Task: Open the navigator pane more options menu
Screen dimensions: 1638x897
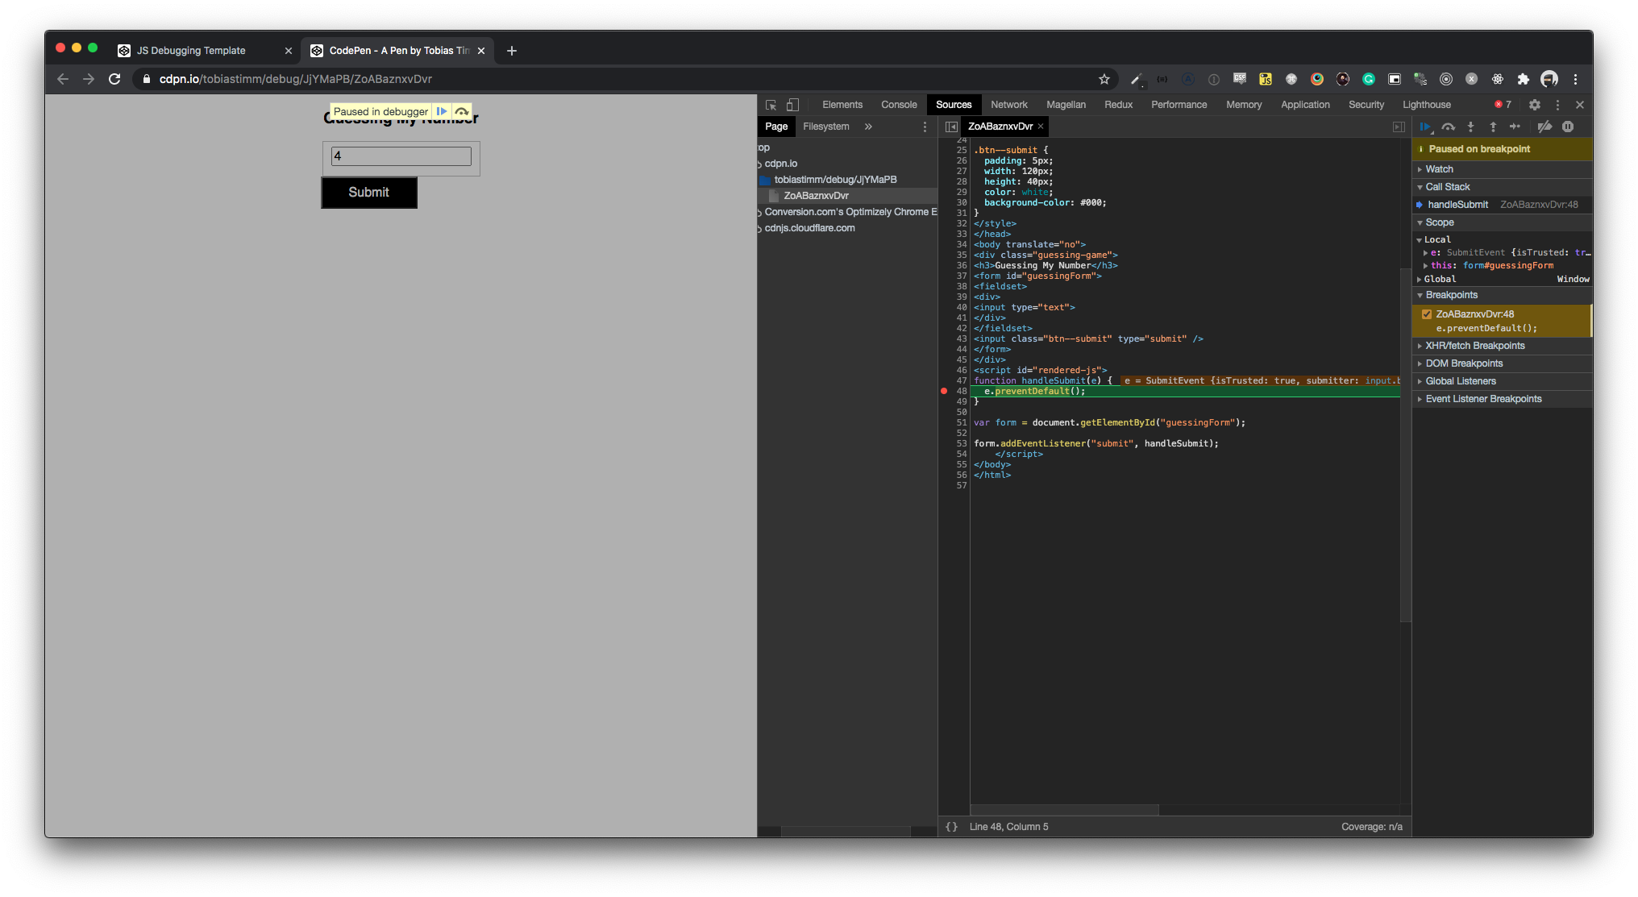Action: 925,127
